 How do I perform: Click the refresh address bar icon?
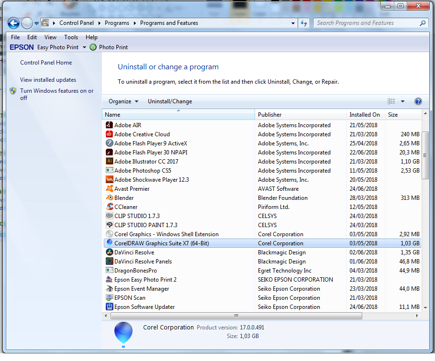[x=304, y=23]
